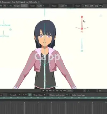Reset the bone length value

point(32,6)
